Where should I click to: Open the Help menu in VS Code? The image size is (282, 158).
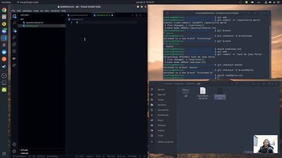(63, 11)
